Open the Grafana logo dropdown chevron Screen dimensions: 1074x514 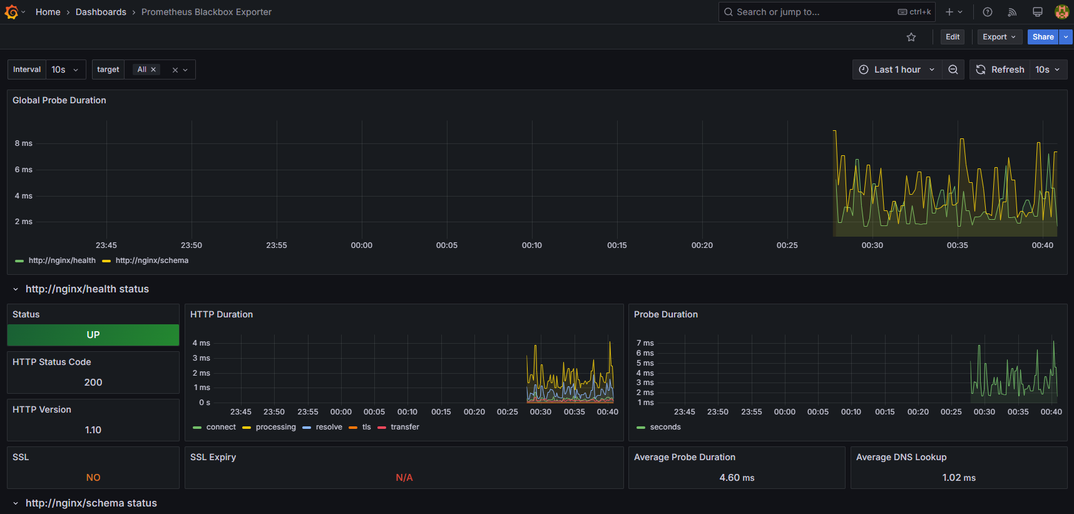coord(23,12)
